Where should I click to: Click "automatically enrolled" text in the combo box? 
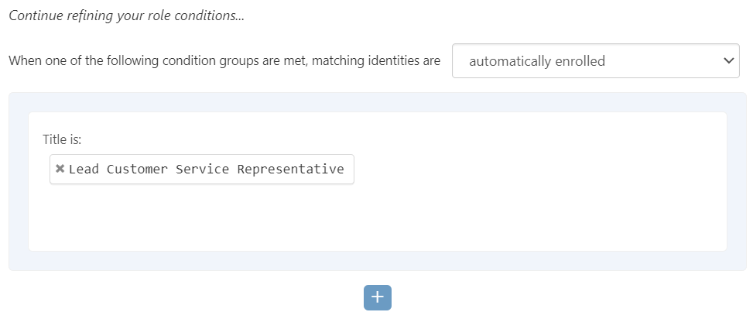(537, 61)
